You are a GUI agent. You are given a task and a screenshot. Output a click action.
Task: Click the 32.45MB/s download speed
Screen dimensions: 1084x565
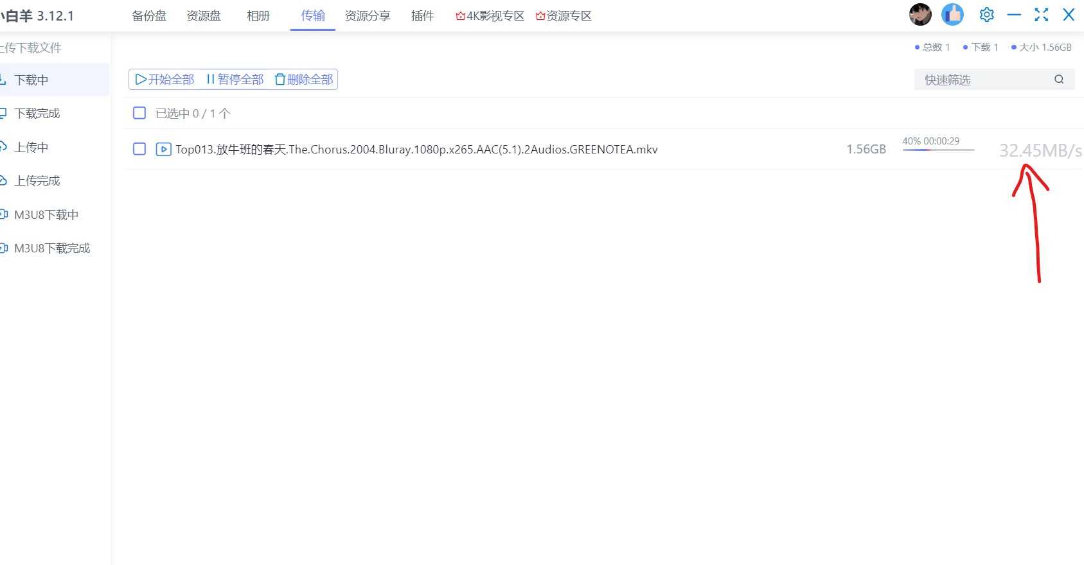1041,151
